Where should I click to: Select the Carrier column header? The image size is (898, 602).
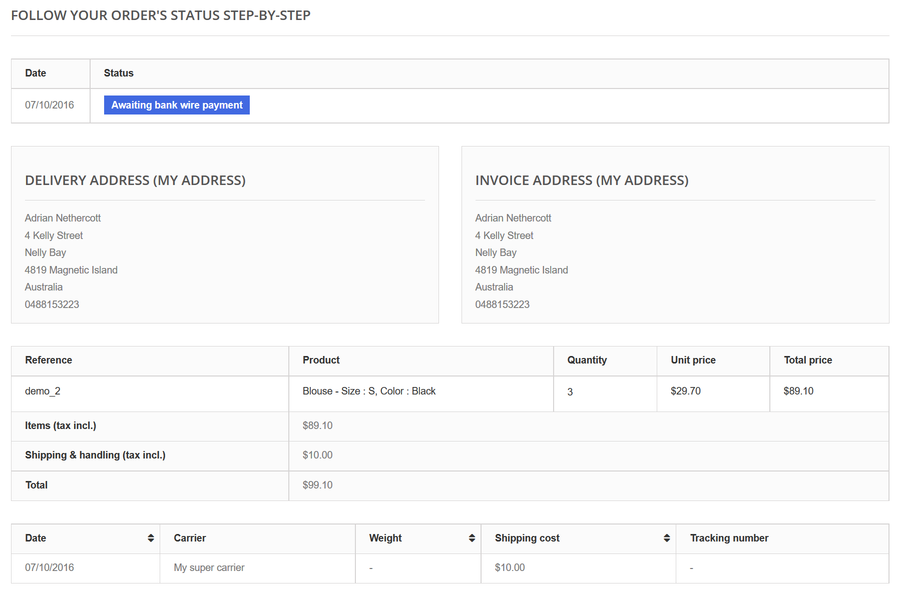point(190,538)
